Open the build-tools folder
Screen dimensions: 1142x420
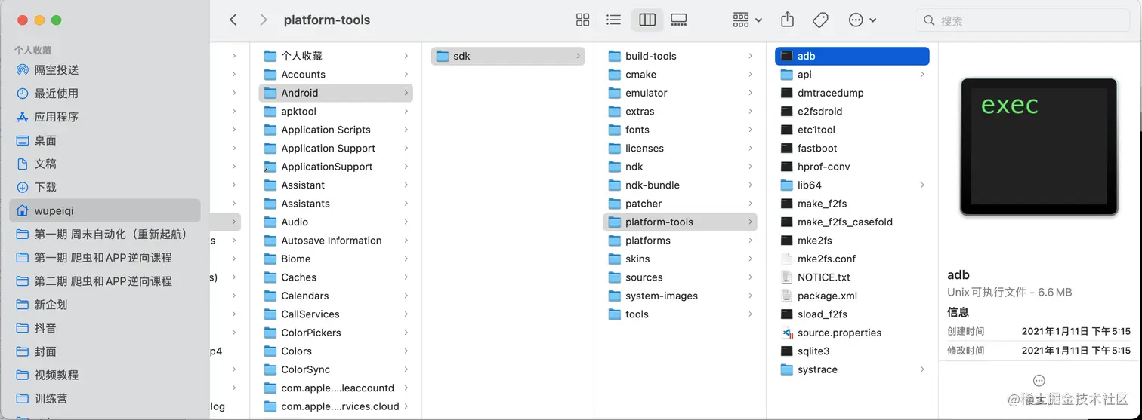point(650,56)
